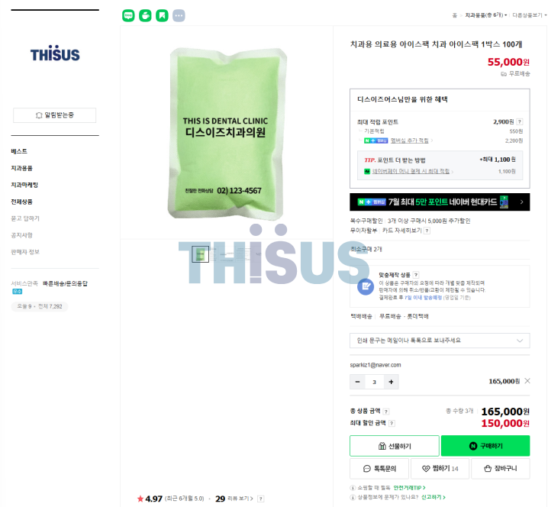Open 치과마케팅 in the sidebar menu
The image size is (548, 507).
click(24, 185)
